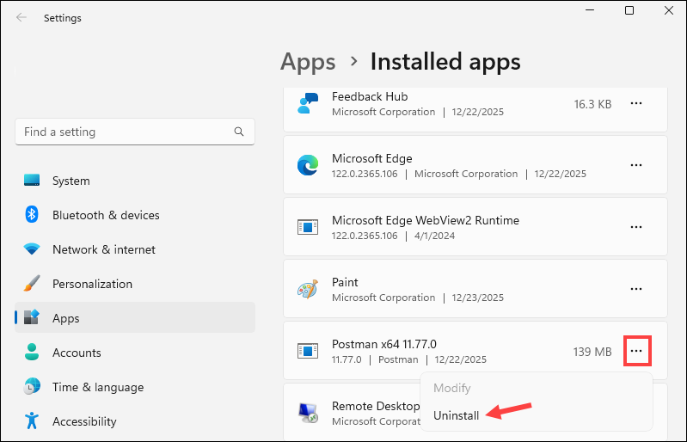Open the Time & language label
This screenshot has width=687, height=442.
(98, 387)
